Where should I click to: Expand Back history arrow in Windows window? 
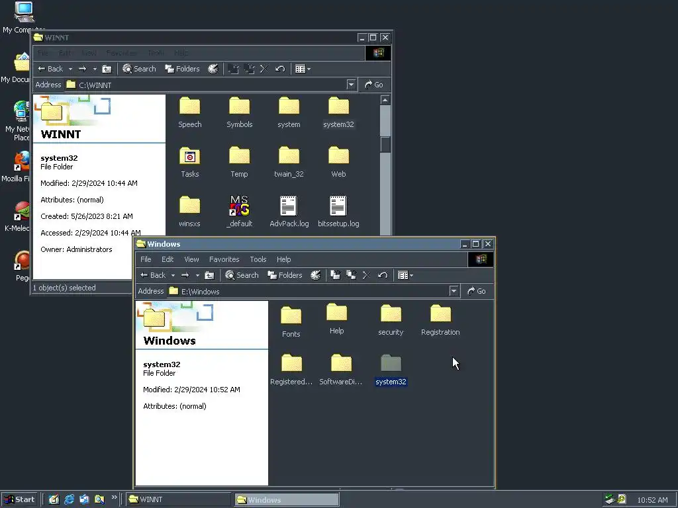pyautogui.click(x=173, y=275)
